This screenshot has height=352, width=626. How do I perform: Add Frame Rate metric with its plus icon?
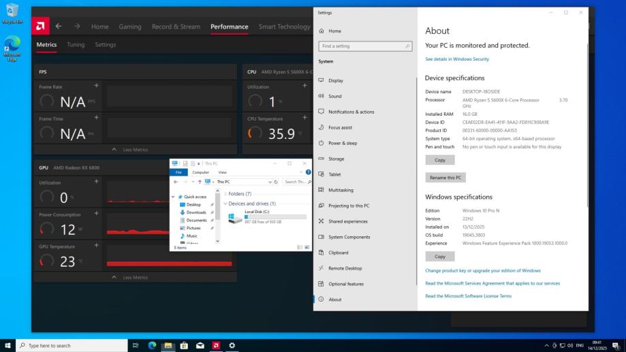(x=96, y=86)
